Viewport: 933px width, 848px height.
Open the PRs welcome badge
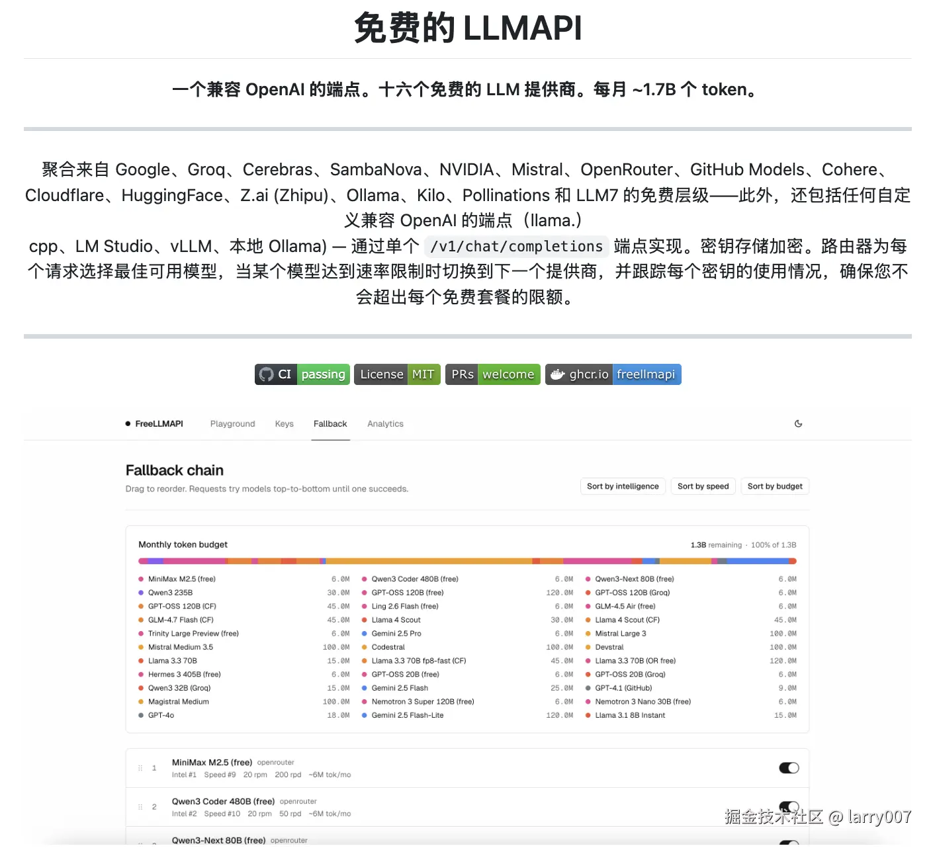tap(493, 374)
